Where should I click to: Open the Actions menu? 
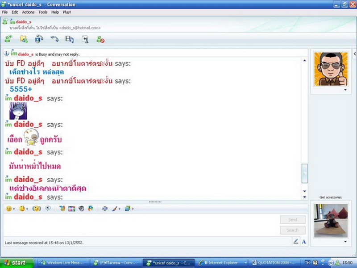pos(28,12)
